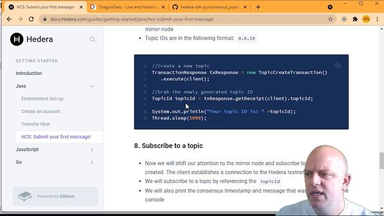Switch to the hedera-sdk-py GitHub tab
The width and height of the screenshot is (384, 216).
click(x=209, y=7)
